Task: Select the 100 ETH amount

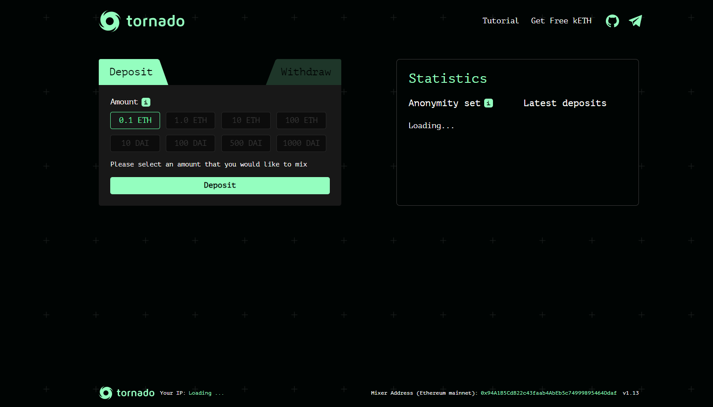Action: [301, 120]
